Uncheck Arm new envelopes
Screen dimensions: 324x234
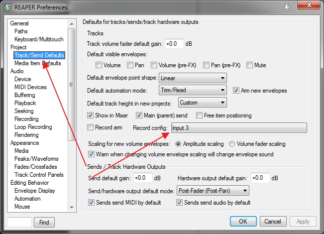[236, 91]
